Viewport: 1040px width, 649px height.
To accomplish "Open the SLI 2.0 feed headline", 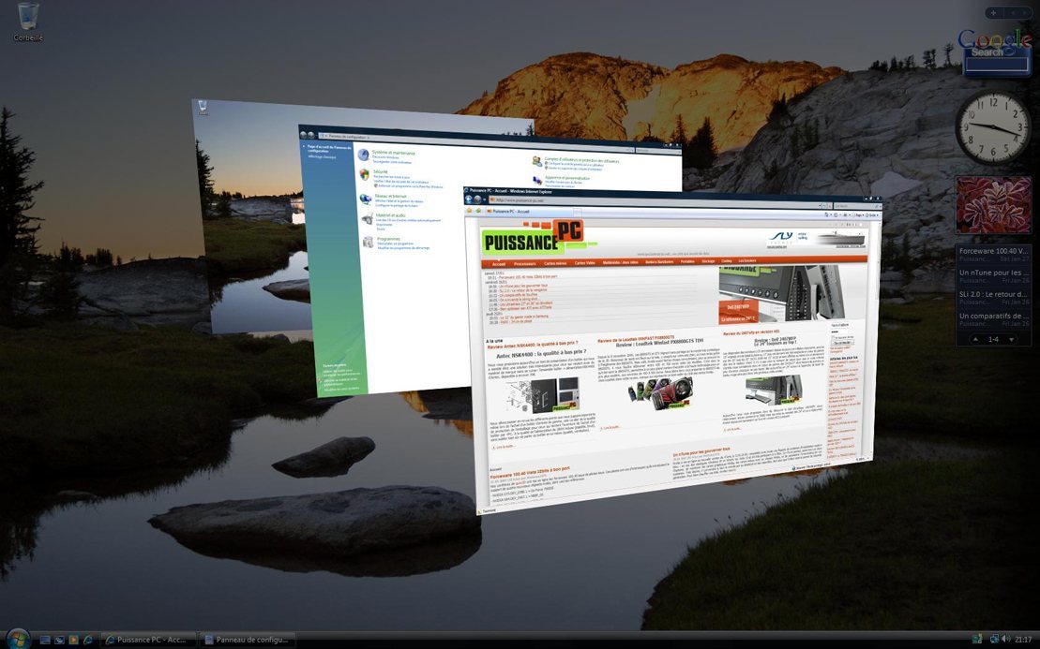I will click(993, 294).
